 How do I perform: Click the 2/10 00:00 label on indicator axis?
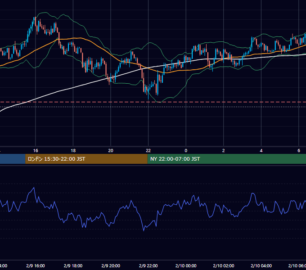[x=186, y=265]
